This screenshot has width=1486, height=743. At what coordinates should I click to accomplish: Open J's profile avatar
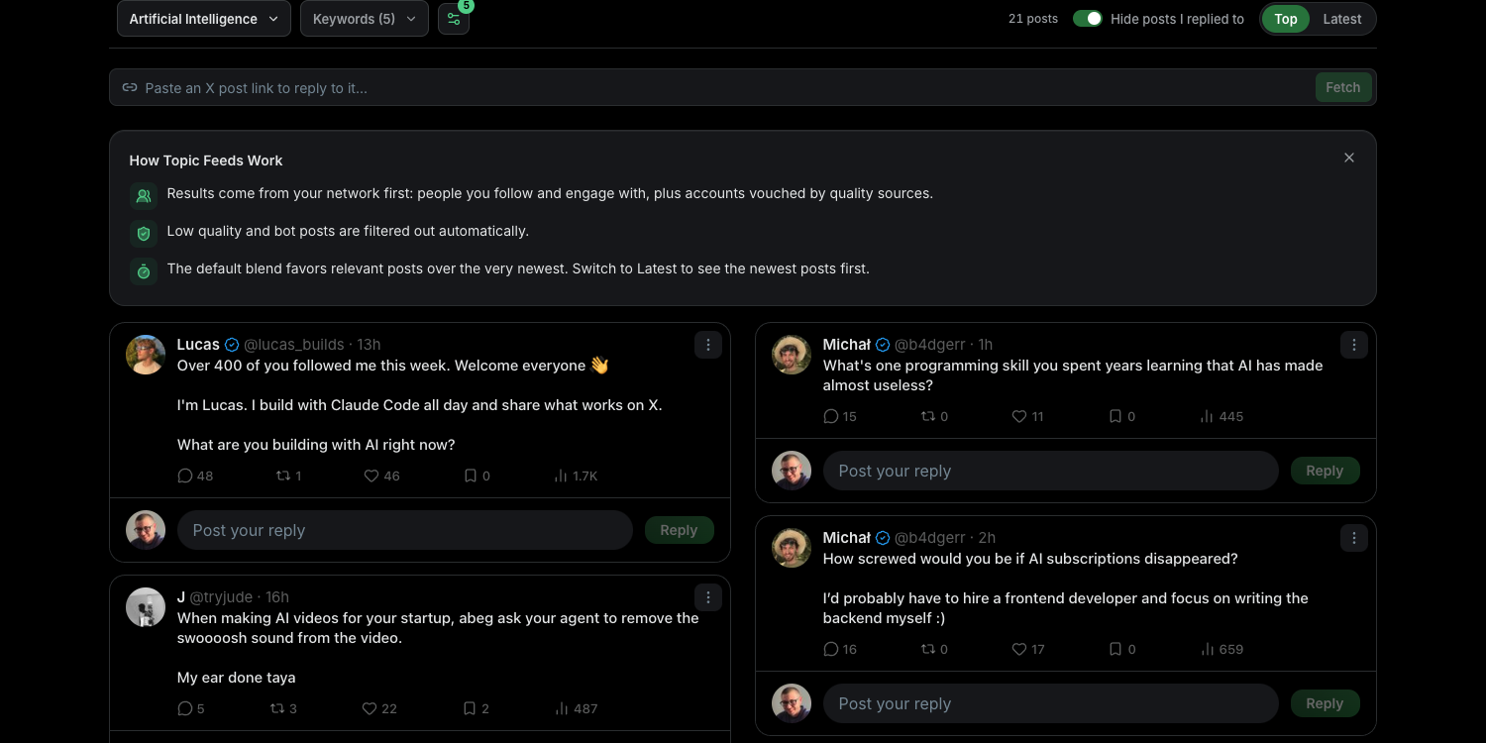click(146, 607)
